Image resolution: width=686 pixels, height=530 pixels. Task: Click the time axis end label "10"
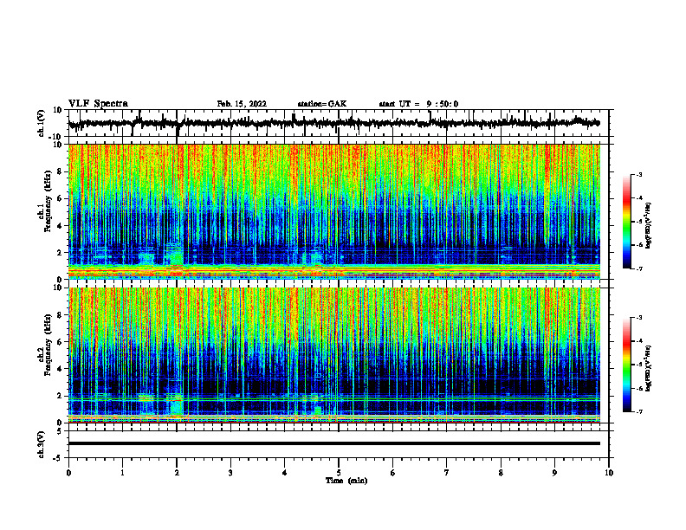pos(609,473)
